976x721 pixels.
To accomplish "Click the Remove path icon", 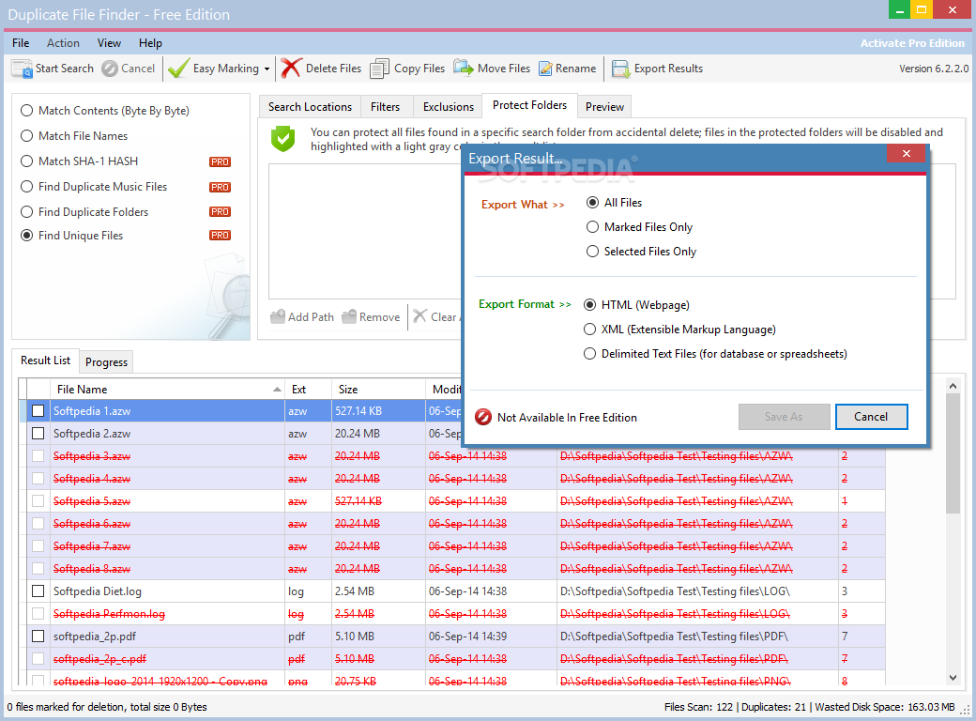I will (x=349, y=316).
